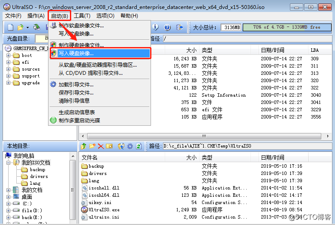Viewport: 335px width, 225px height.
Task: Click the local path field showing D:\c_file
Action: [247, 146]
